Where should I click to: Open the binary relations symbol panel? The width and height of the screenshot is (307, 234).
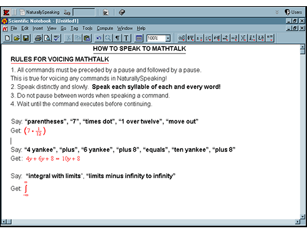coord(208,38)
